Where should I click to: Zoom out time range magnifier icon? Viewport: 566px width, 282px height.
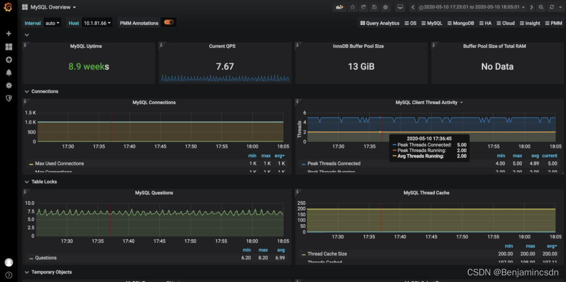541,7
